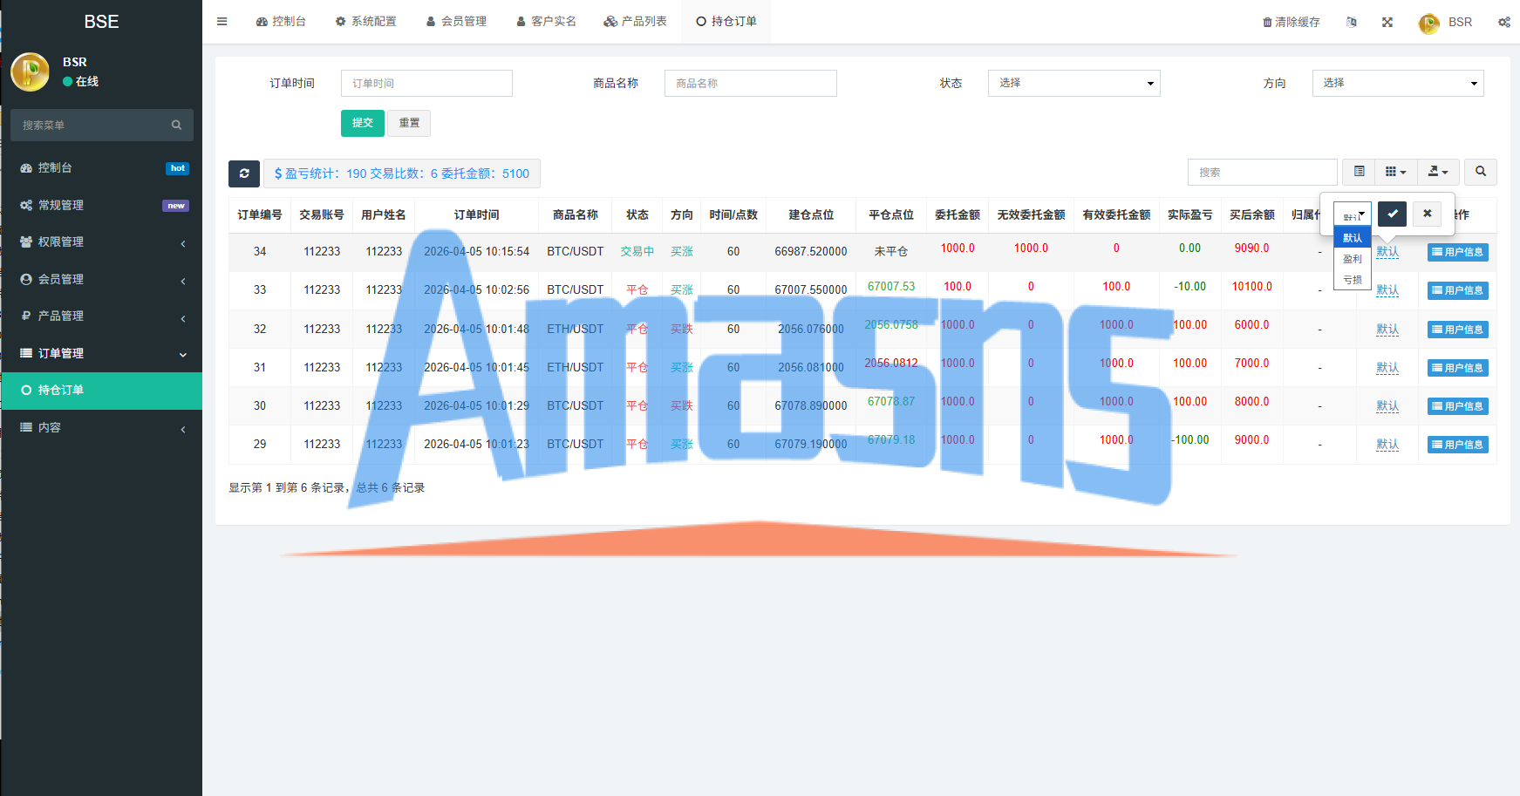The width and height of the screenshot is (1520, 796).
Task: Confirm the edit with the checkmark button
Action: (x=1393, y=214)
